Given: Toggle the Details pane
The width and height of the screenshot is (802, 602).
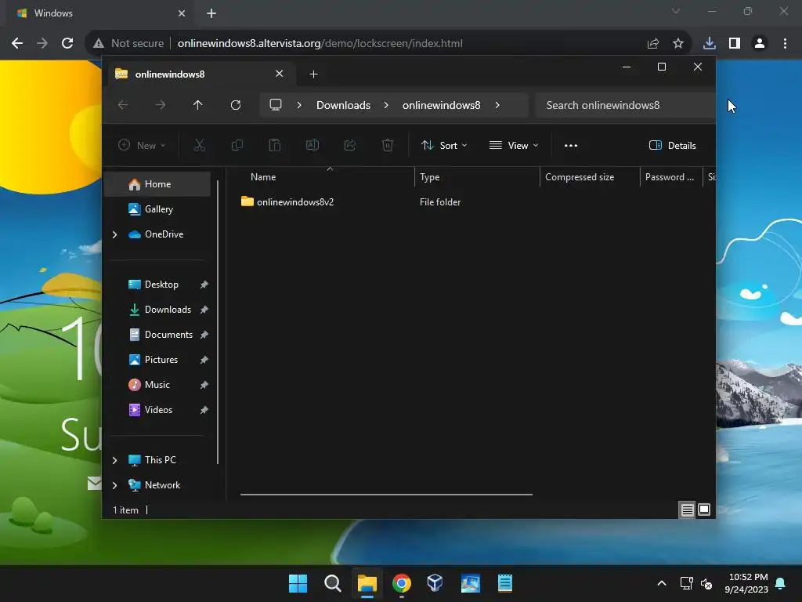Looking at the screenshot, I should (672, 145).
